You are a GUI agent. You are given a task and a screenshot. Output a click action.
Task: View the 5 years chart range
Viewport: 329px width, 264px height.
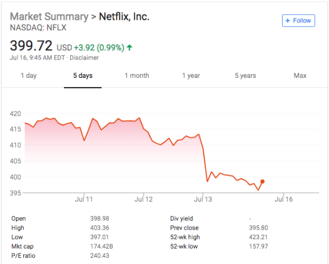[245, 76]
